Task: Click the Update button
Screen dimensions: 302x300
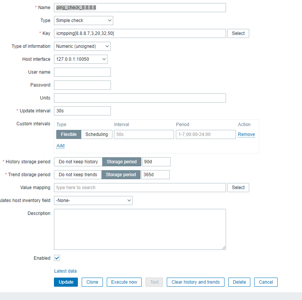Action: pyautogui.click(x=66, y=282)
